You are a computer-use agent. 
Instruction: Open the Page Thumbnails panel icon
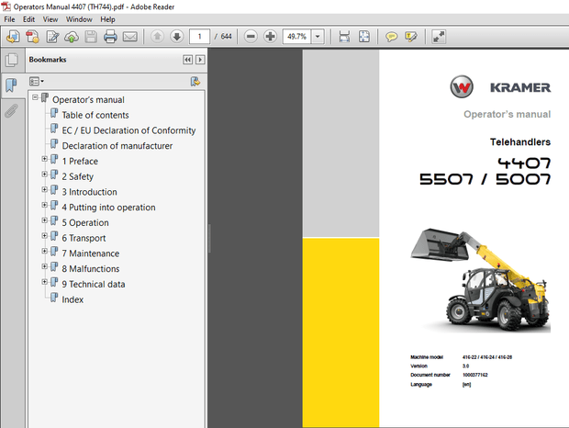click(12, 60)
